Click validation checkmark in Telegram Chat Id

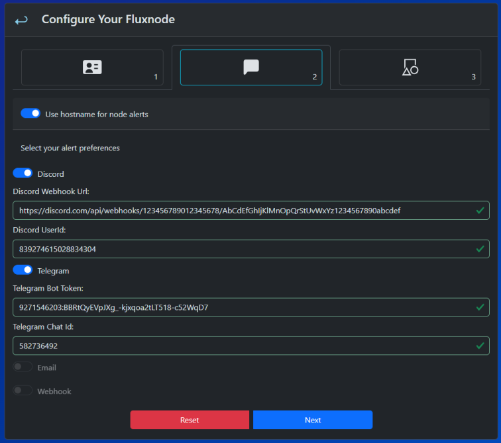tap(480, 346)
